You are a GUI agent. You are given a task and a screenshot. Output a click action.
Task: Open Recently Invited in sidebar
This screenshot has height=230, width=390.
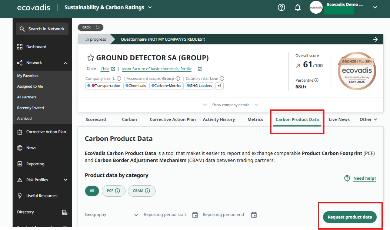(x=30, y=108)
